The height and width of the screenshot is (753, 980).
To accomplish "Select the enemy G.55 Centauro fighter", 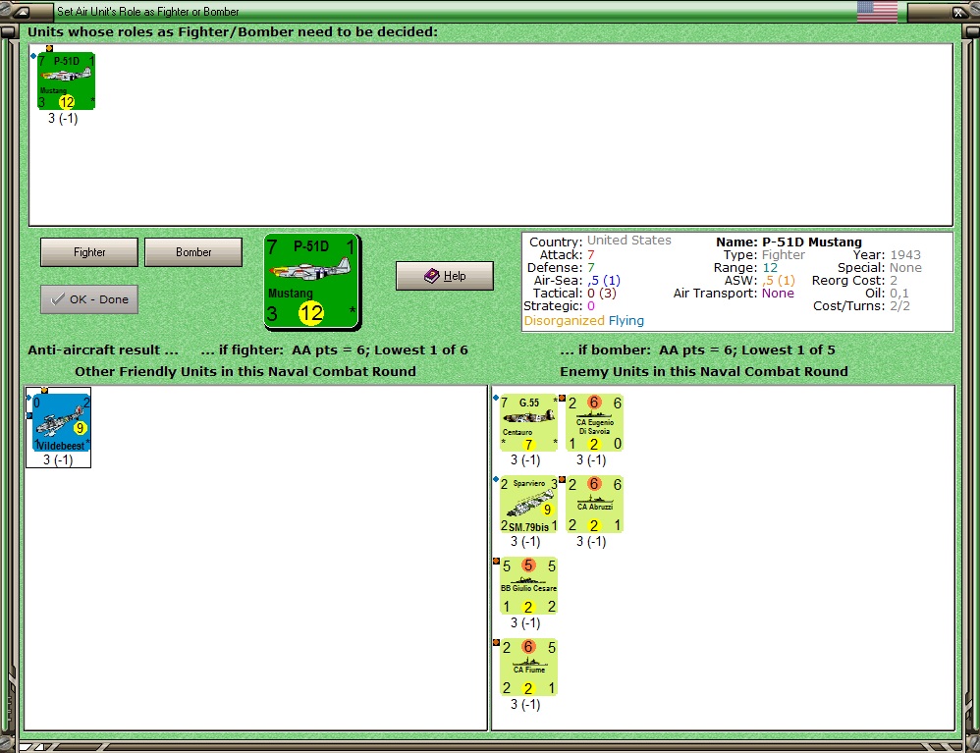I will [x=528, y=422].
